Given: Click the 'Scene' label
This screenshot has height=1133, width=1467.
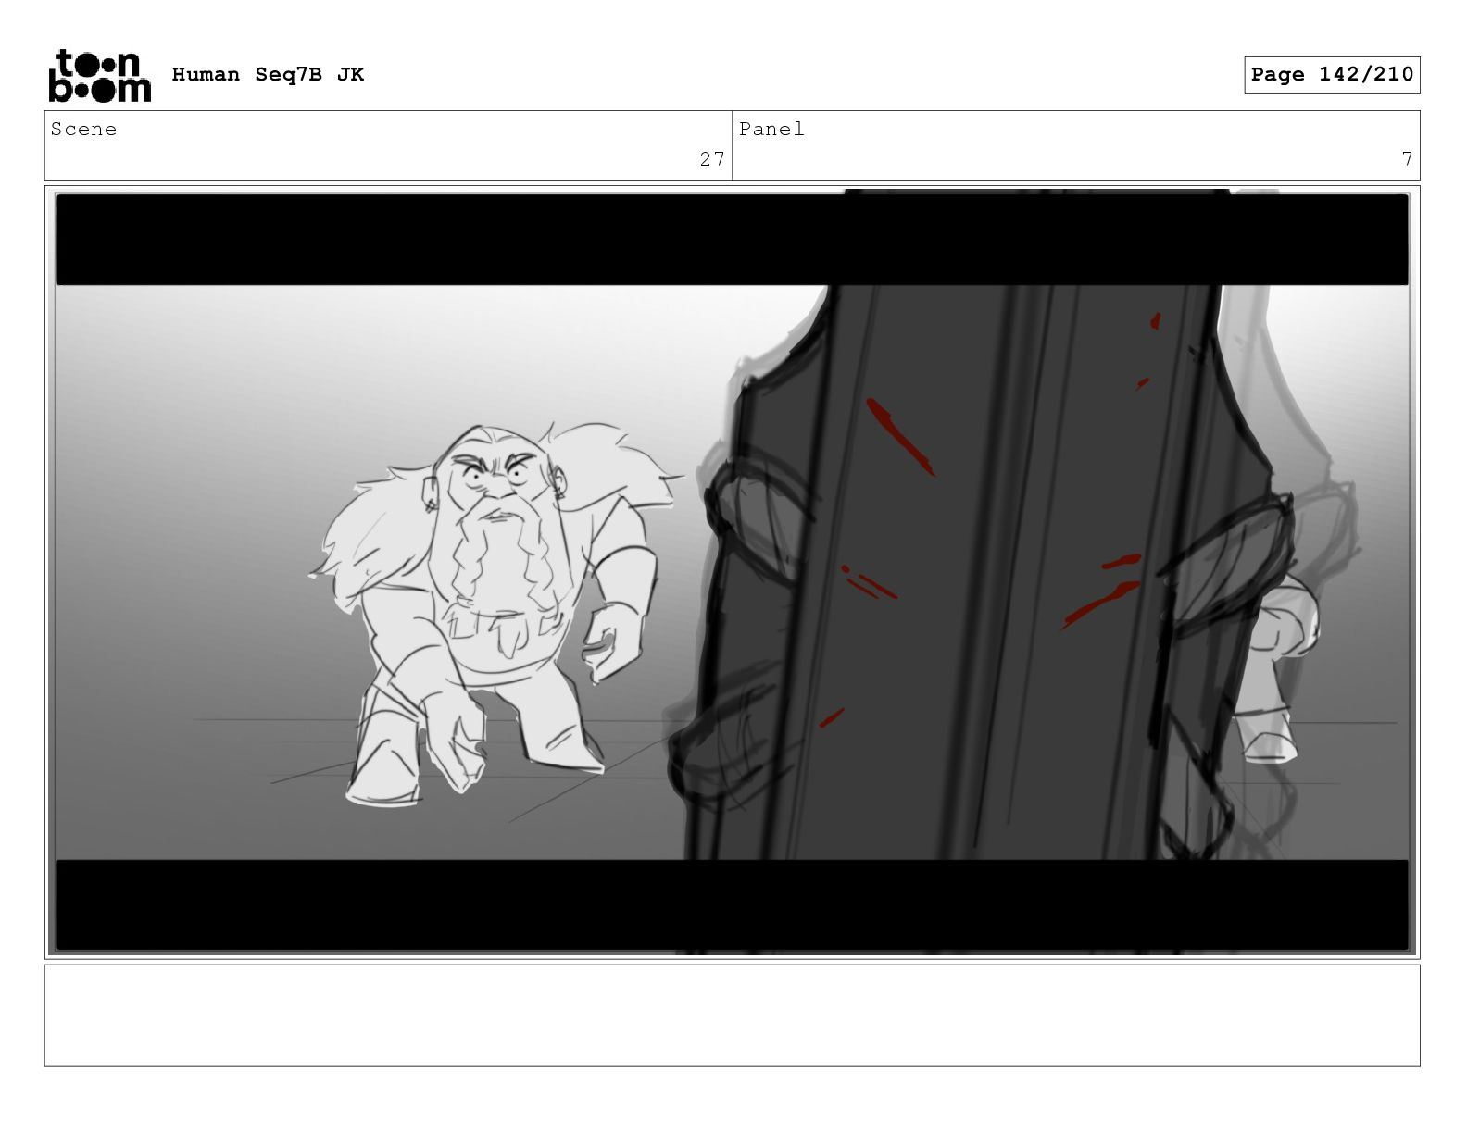Looking at the screenshot, I should pyautogui.click(x=83, y=130).
